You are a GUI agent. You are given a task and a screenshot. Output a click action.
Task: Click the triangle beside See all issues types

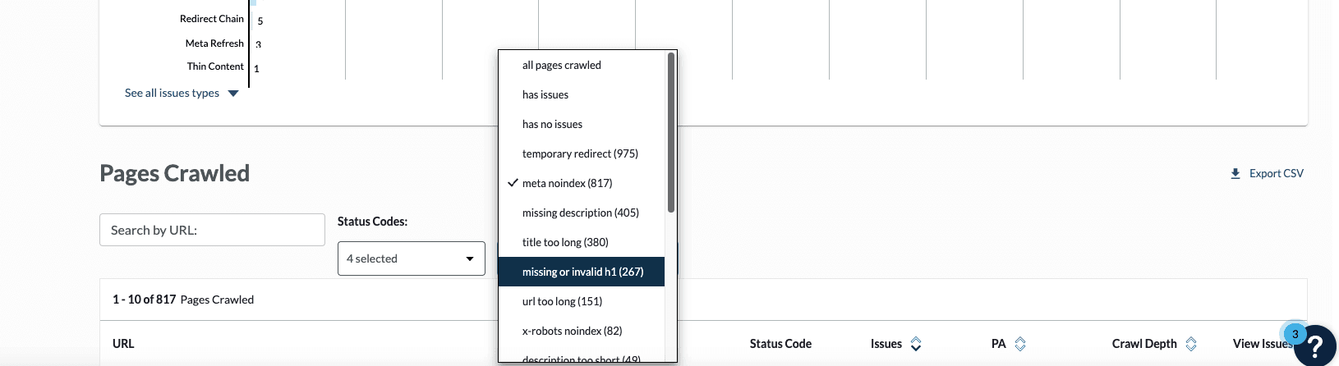pos(233,94)
